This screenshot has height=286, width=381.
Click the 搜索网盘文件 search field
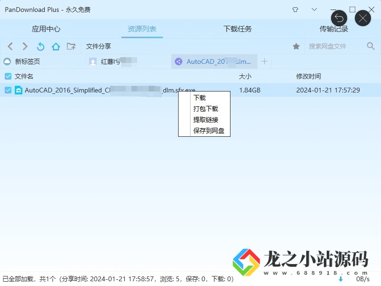[x=335, y=46]
